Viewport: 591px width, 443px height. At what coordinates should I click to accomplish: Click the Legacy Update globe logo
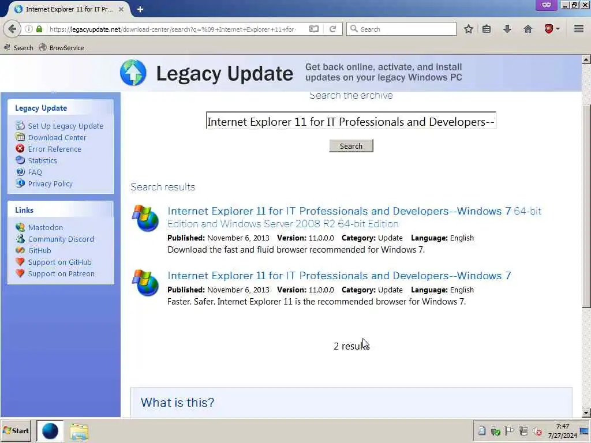tap(133, 73)
